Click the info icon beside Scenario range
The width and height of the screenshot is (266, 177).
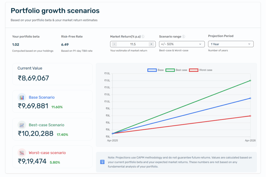[183, 37]
